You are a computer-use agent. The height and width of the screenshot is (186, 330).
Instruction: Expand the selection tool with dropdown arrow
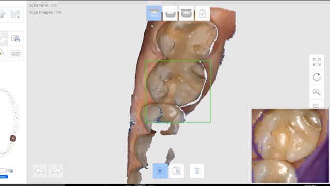click(x=15, y=14)
